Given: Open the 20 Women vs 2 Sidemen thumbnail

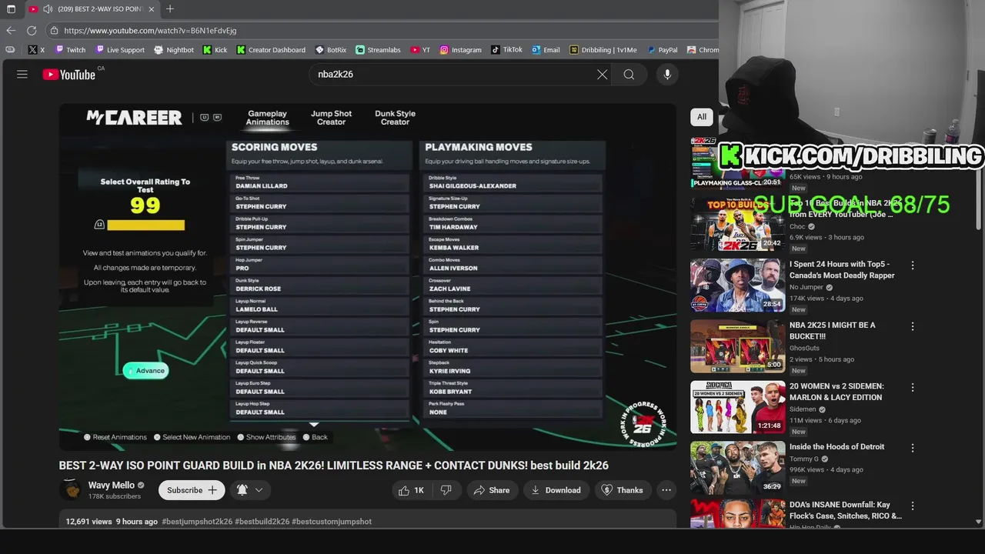Looking at the screenshot, I should (x=737, y=408).
